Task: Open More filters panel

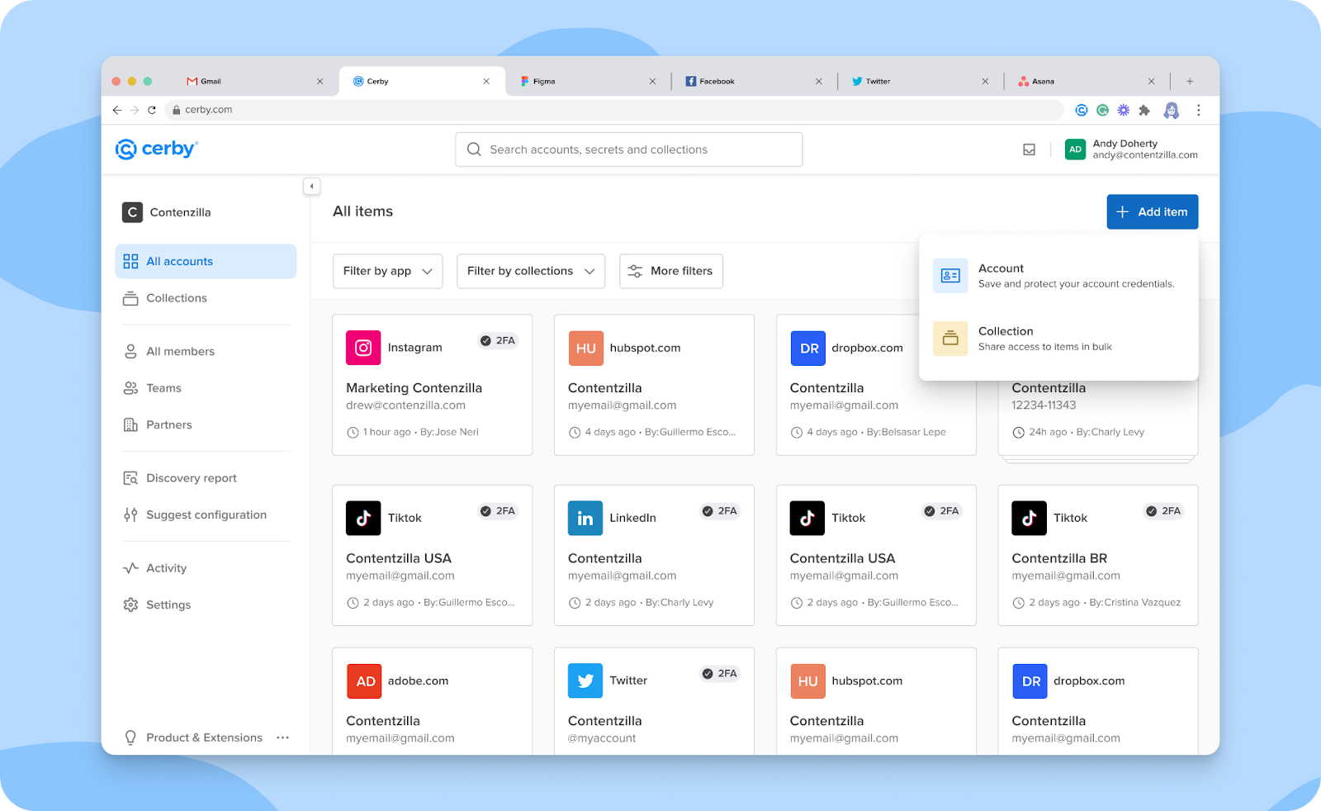Action: pos(671,271)
